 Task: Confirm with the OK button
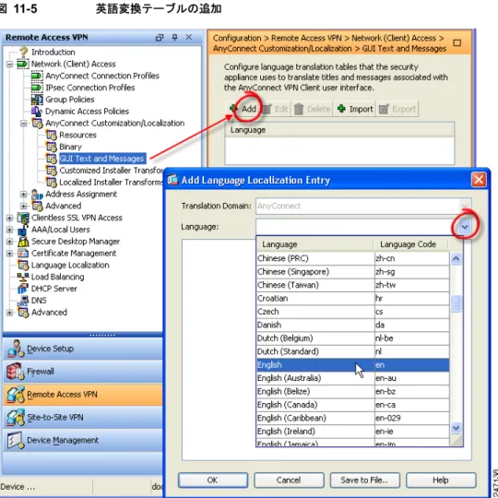click(213, 480)
